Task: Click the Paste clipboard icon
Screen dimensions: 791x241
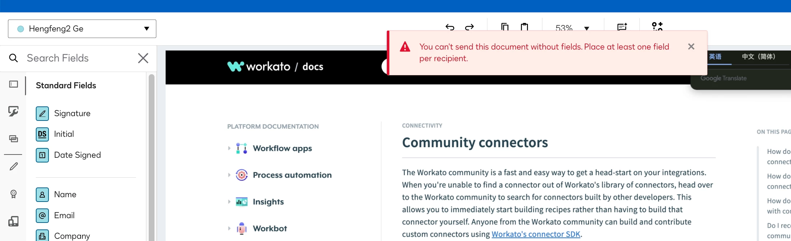Action: pyautogui.click(x=524, y=27)
